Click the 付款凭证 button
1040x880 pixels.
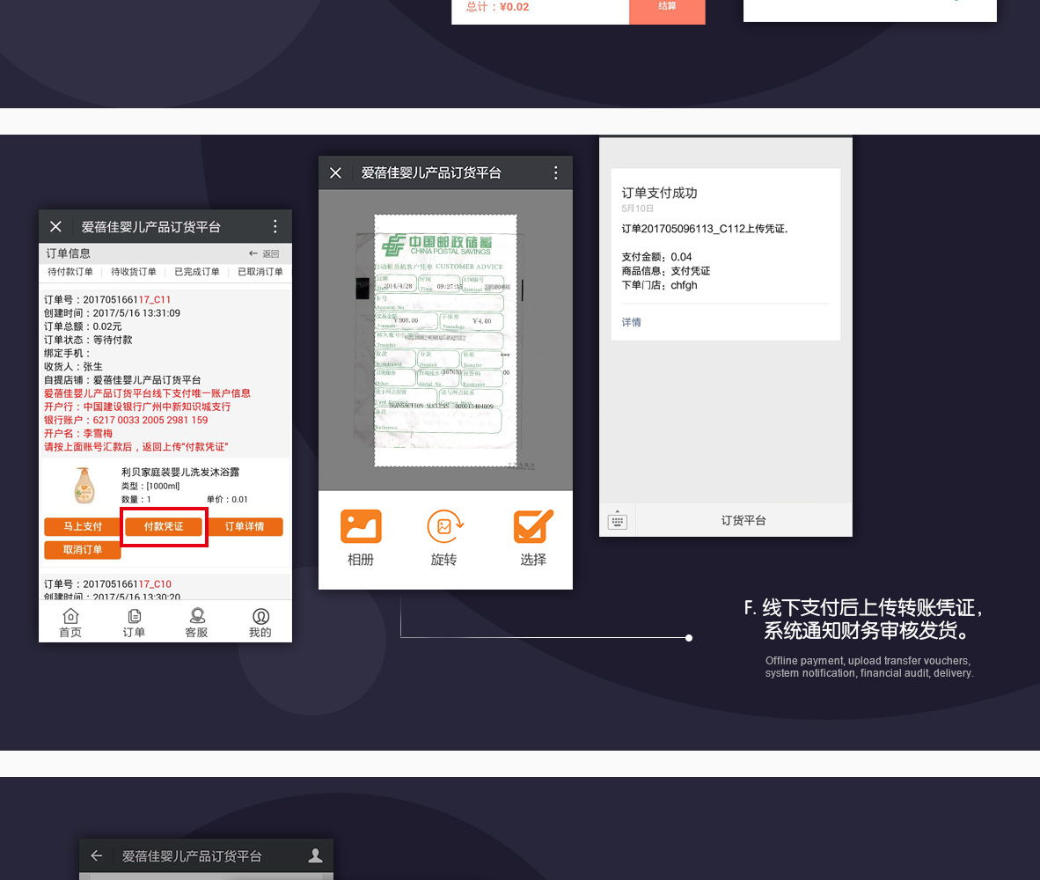[164, 526]
